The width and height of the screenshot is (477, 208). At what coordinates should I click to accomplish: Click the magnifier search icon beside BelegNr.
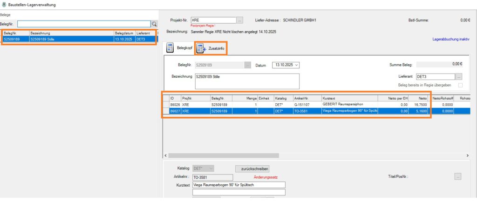(x=154, y=24)
